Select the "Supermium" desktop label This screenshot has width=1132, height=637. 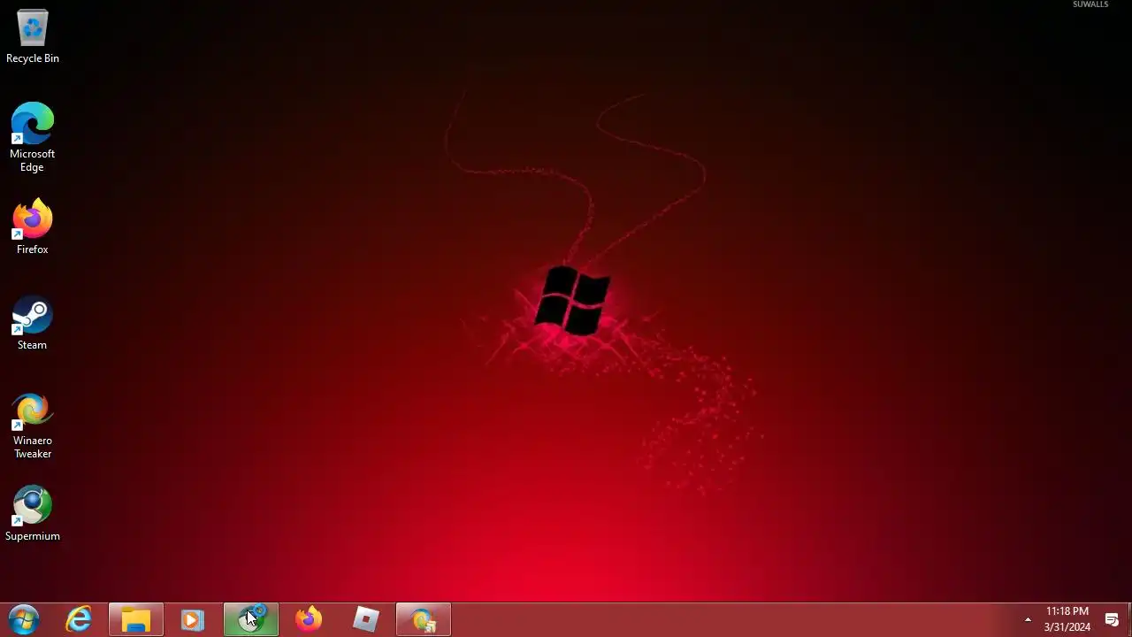pos(33,536)
